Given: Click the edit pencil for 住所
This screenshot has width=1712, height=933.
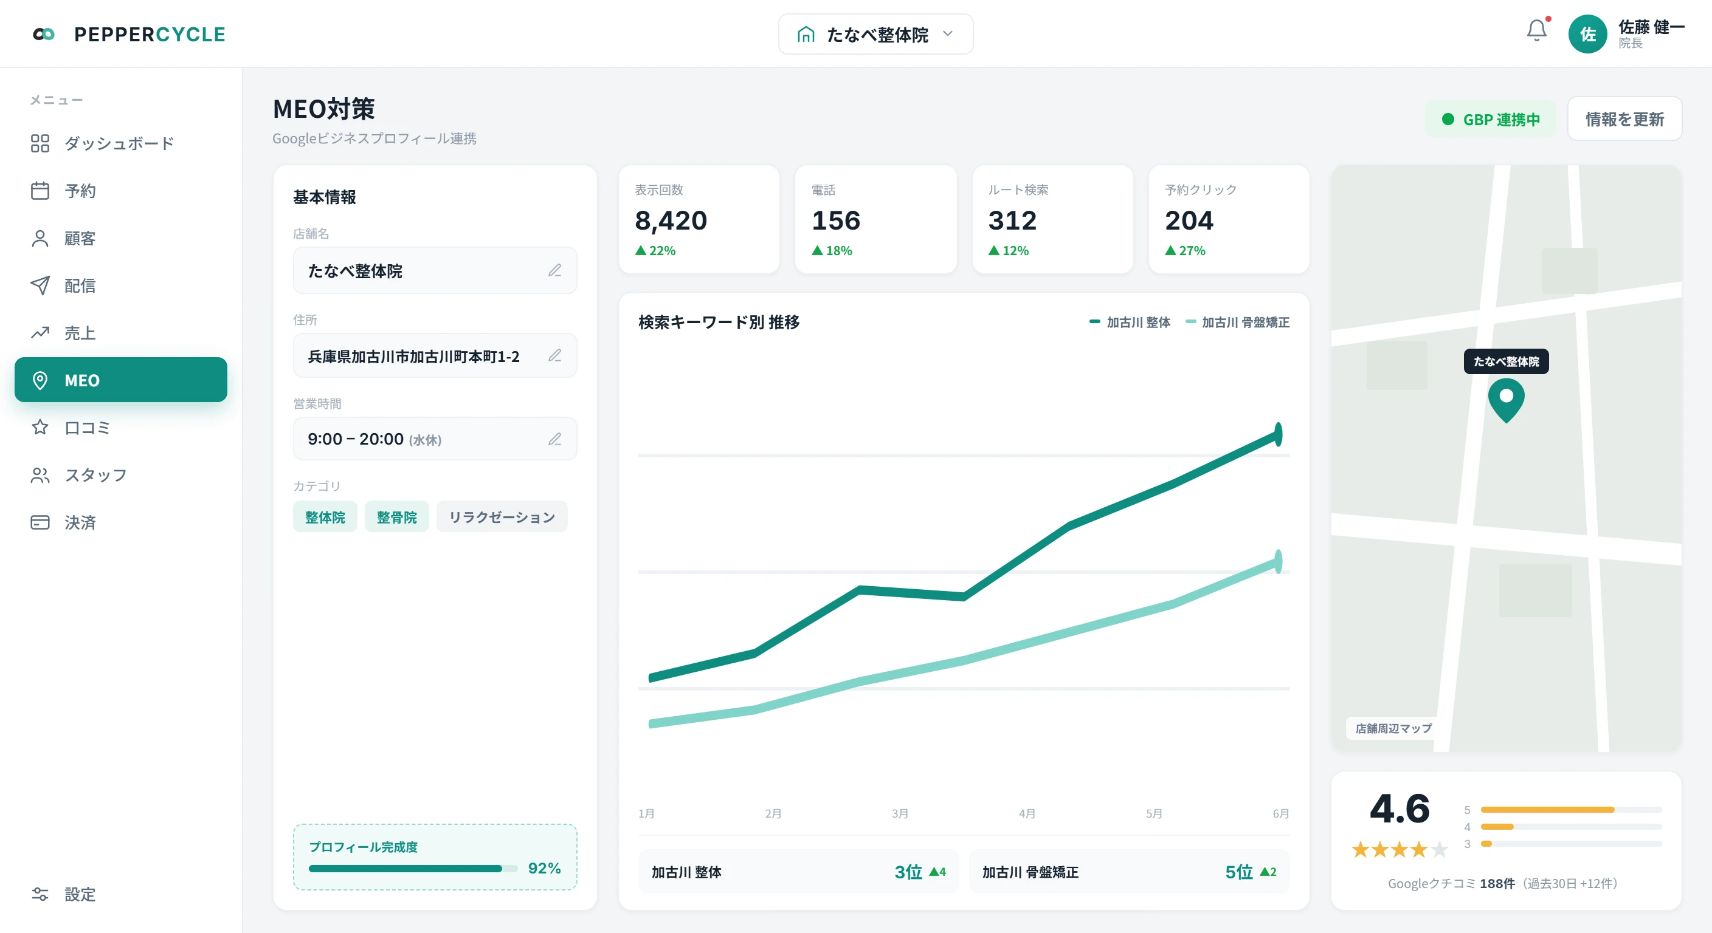Looking at the screenshot, I should click(555, 355).
